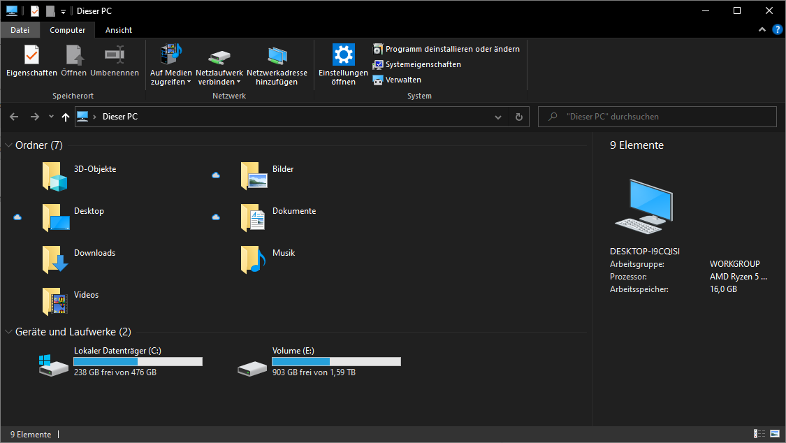Screen dimensions: 786x443
Task: Refresh Dieser PC view
Action: 519,117
